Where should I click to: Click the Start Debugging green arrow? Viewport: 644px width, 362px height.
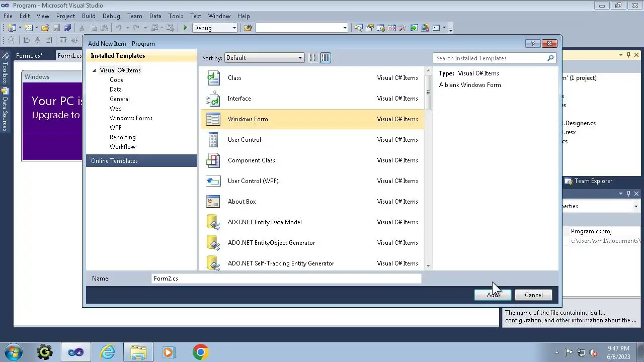point(185,28)
